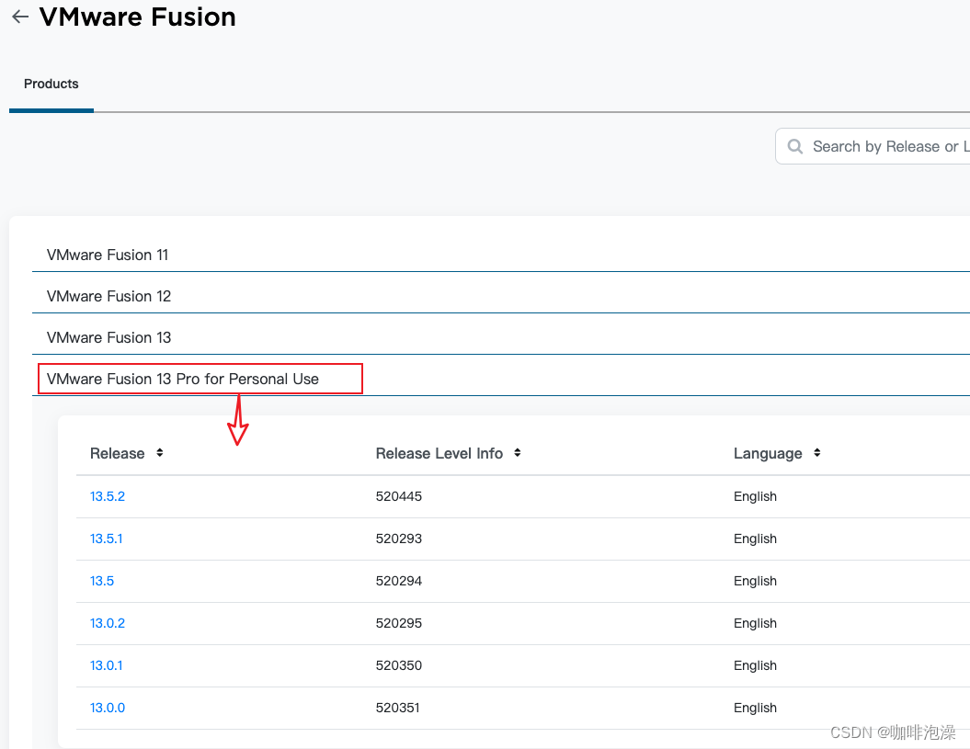The image size is (970, 749).
Task: Focus the Search by Release field
Action: [x=873, y=147]
